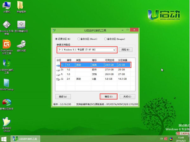Open the virtual CD drive icon
The height and width of the screenshot is (142, 190).
click(21, 46)
